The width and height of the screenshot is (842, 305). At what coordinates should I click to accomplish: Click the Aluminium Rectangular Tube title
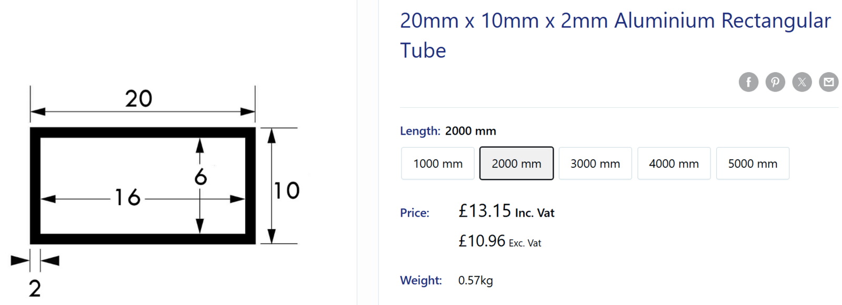click(615, 35)
